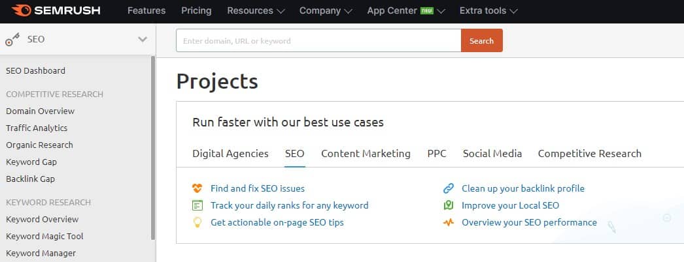Select the Competitive Research tab
684x262 pixels.
[x=589, y=154]
